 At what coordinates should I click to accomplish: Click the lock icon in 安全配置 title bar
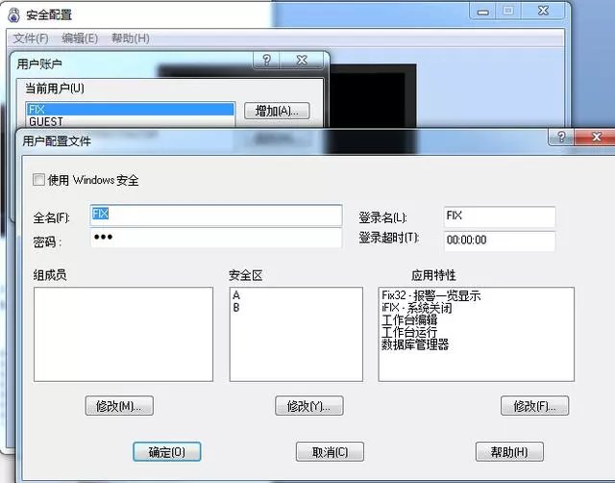click(x=11, y=14)
